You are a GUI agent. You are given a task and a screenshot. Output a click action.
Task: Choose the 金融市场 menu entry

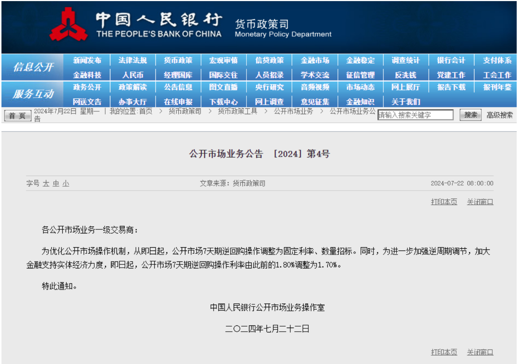[x=315, y=60]
